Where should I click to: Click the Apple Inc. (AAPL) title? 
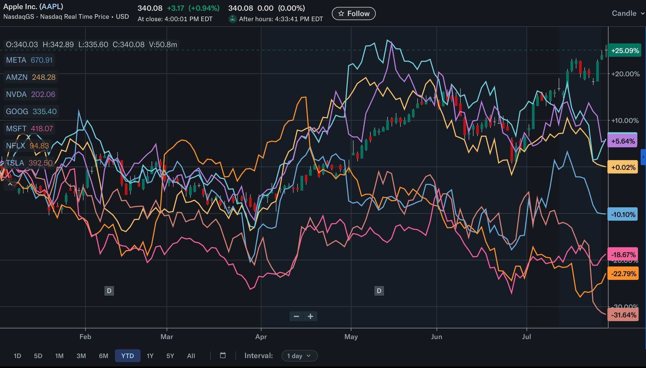point(33,7)
